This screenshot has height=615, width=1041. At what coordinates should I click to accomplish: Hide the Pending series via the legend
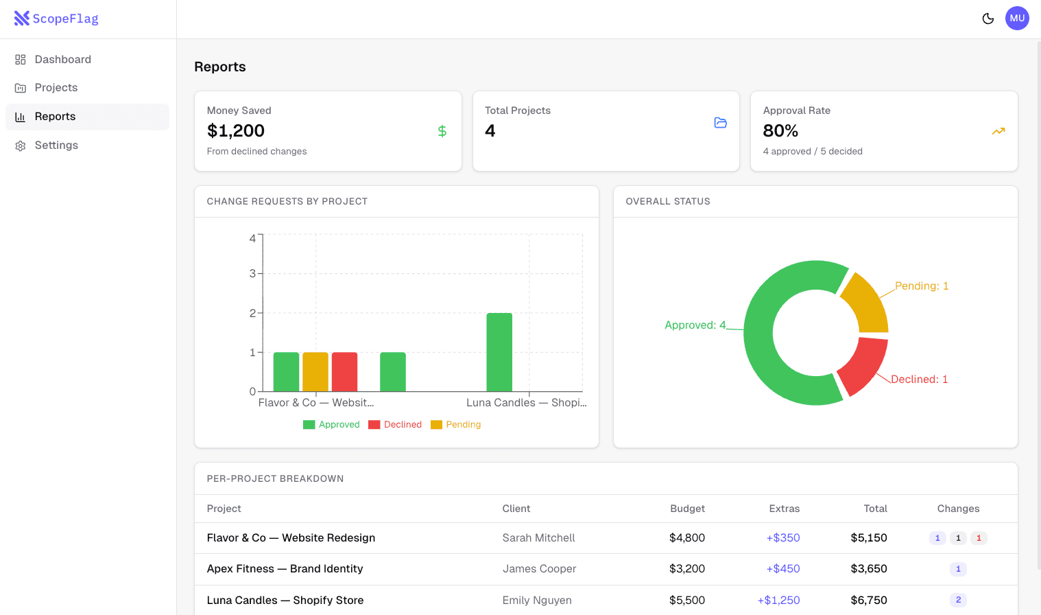click(455, 424)
